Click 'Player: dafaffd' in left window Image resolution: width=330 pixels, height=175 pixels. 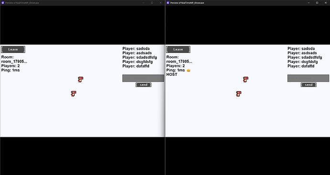coord(136,66)
